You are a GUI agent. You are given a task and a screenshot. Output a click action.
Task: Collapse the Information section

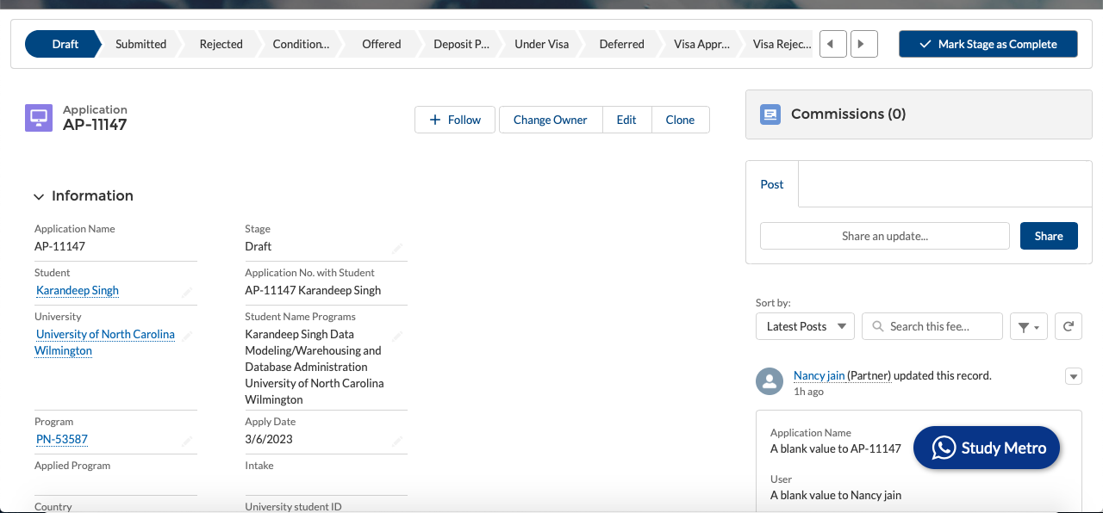pos(39,196)
